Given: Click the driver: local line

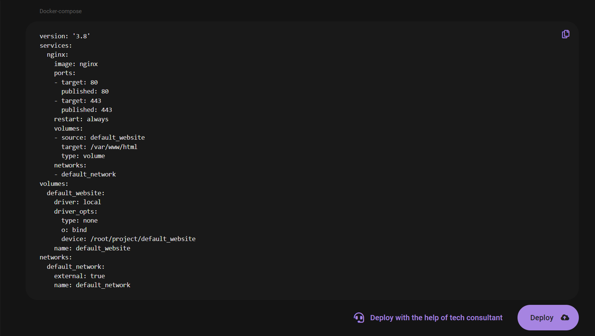Looking at the screenshot, I should click(x=77, y=202).
